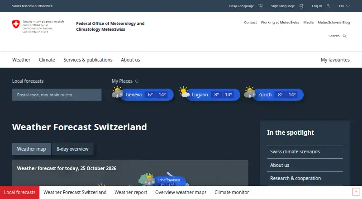Viewport: 362px width, 199px height.
Task: Click the Easy Language link text
Action: pos(242,6)
